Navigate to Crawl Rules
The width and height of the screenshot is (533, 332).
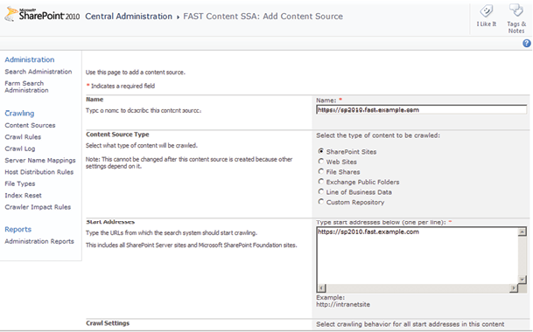(23, 137)
